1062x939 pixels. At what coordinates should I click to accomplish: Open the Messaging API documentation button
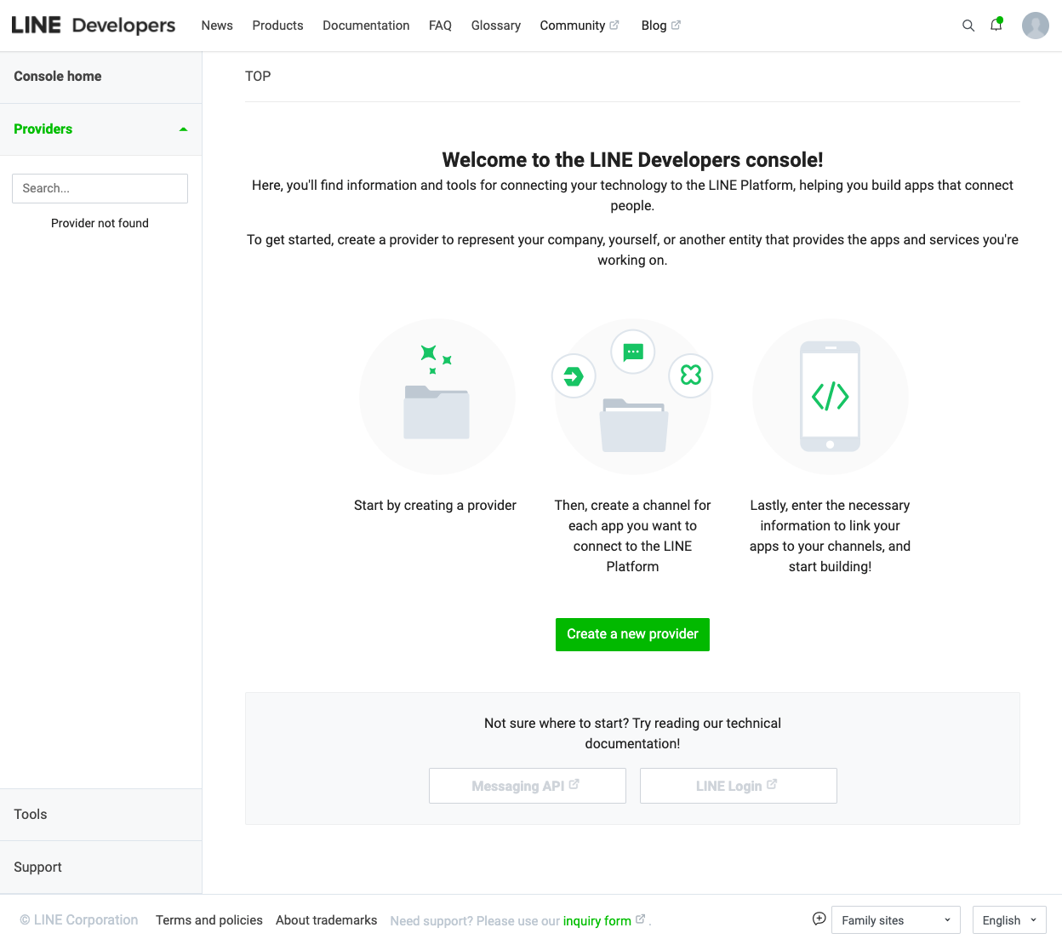click(x=527, y=786)
